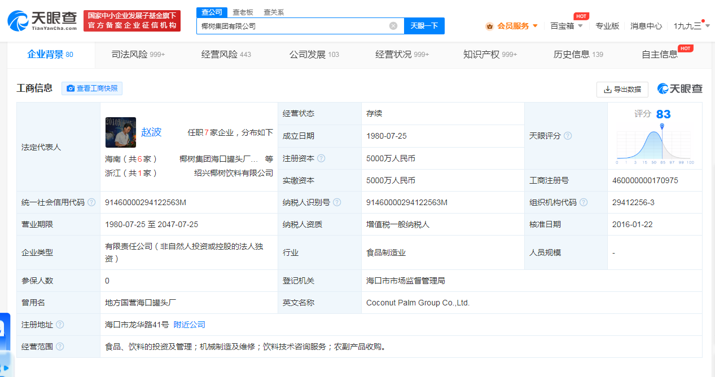Switch to the 查老板 search tab
The width and height of the screenshot is (715, 377).
point(242,12)
